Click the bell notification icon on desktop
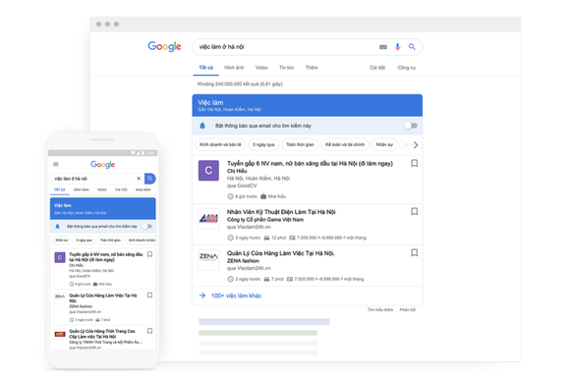 (202, 126)
